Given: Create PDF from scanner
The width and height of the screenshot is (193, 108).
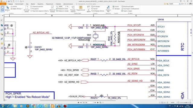Looking at the screenshot, I should (96, 7).
